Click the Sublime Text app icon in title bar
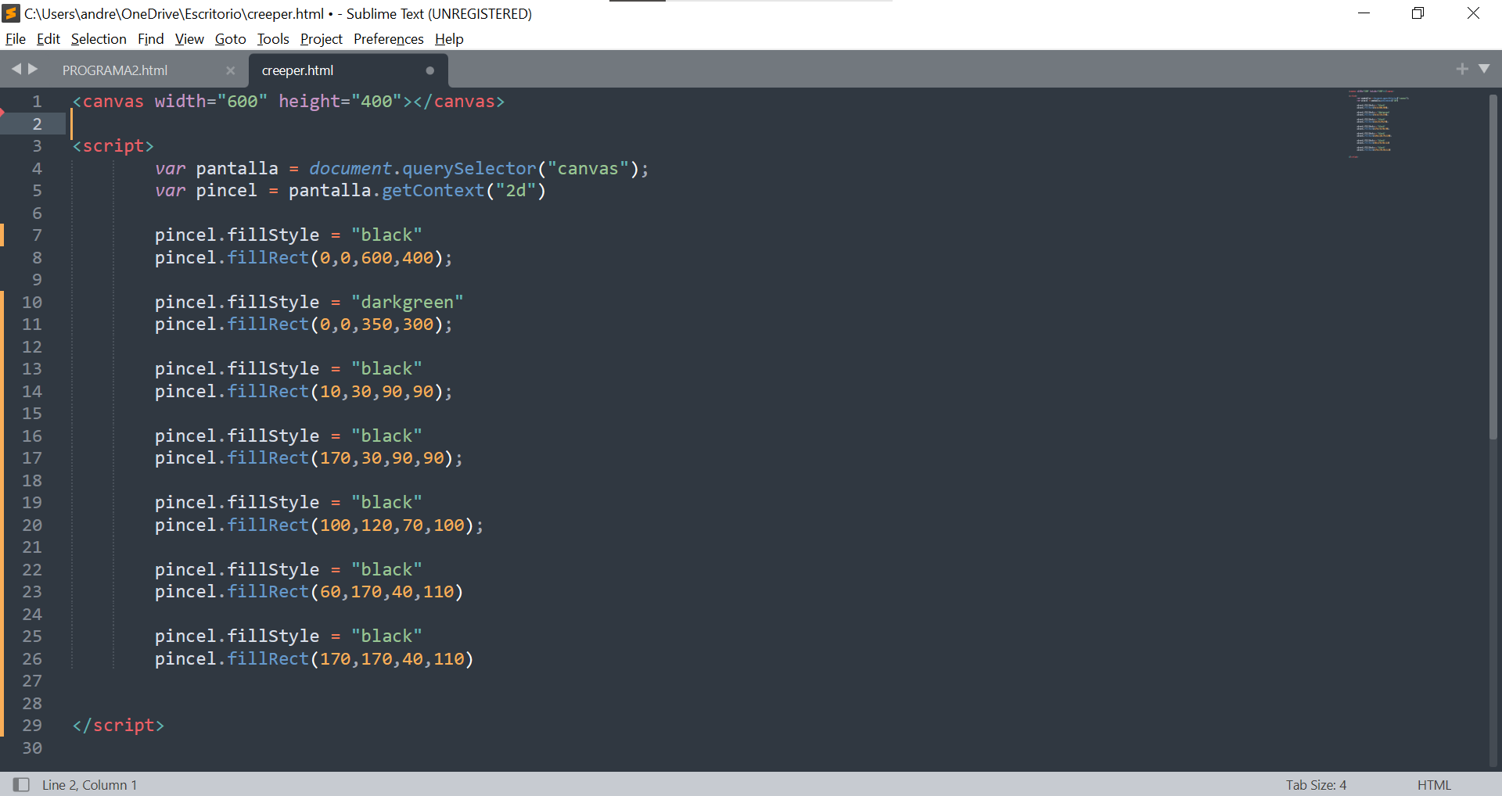This screenshot has height=796, width=1502. (11, 13)
